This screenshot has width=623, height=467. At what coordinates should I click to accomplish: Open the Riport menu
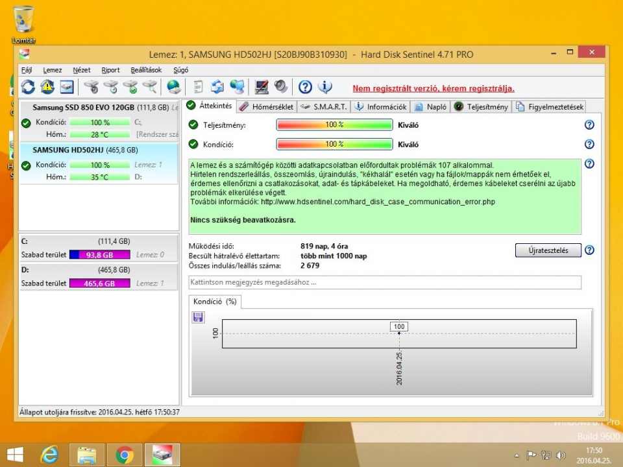point(110,70)
